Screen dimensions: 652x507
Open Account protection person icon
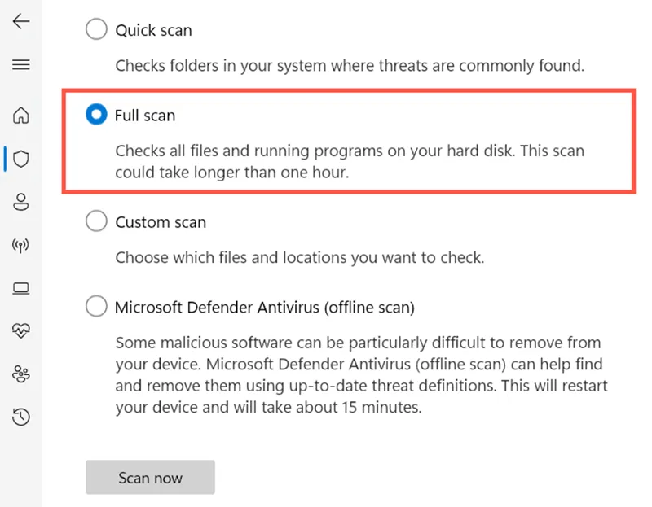21,202
